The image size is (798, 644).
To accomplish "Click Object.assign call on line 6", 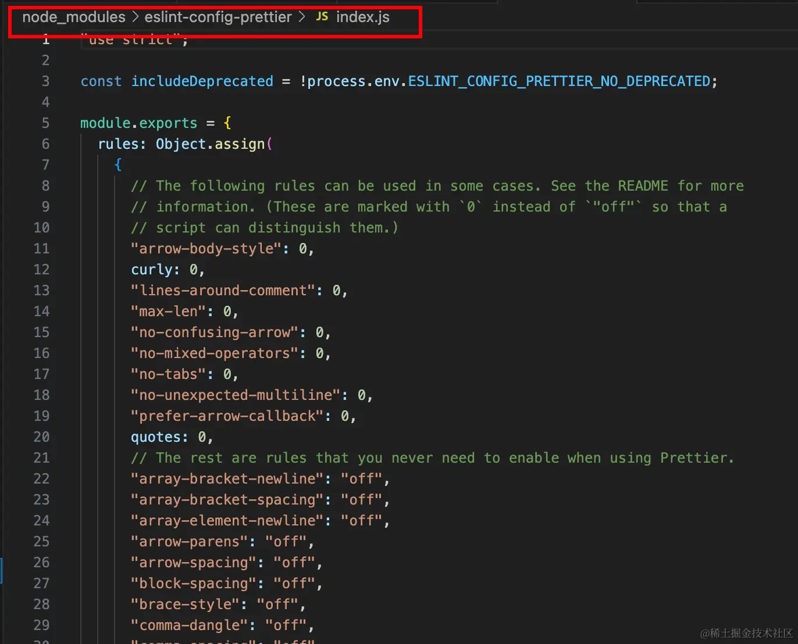I will pos(210,144).
